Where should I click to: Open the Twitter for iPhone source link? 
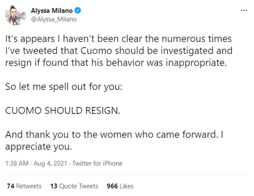click(98, 164)
